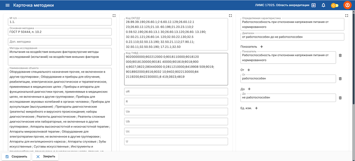Screen dimensions: 355x161
Task: Open the hamburger navigation menu
Action: [7, 5]
